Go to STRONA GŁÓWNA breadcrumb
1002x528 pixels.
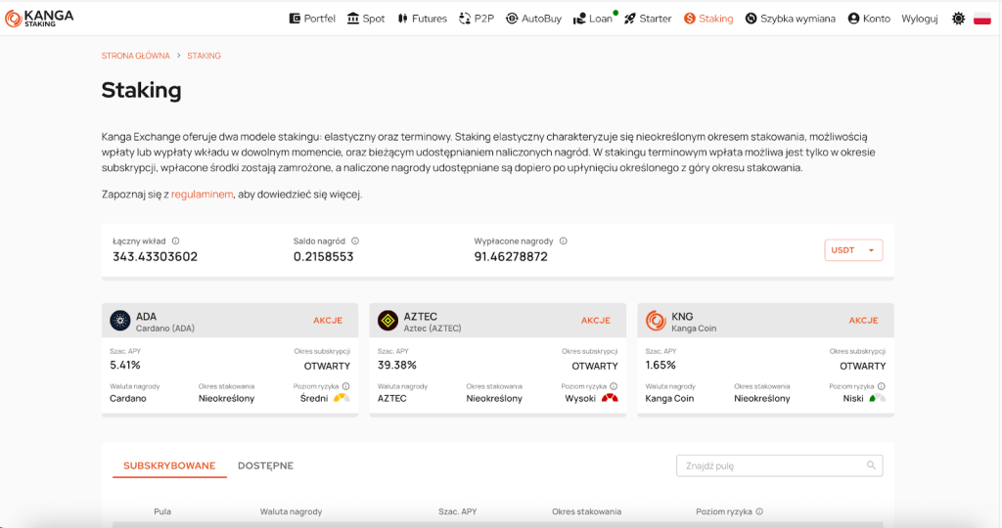click(135, 56)
